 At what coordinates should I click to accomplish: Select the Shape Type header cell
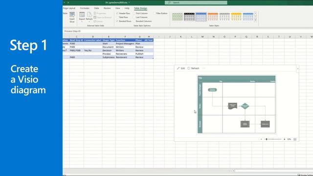coord(109,40)
